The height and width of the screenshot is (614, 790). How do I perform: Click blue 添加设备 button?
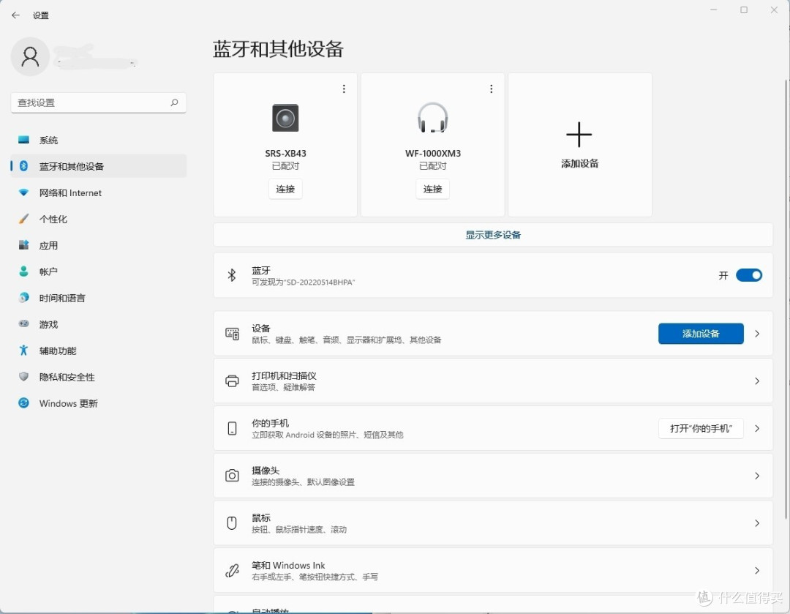[x=701, y=333]
